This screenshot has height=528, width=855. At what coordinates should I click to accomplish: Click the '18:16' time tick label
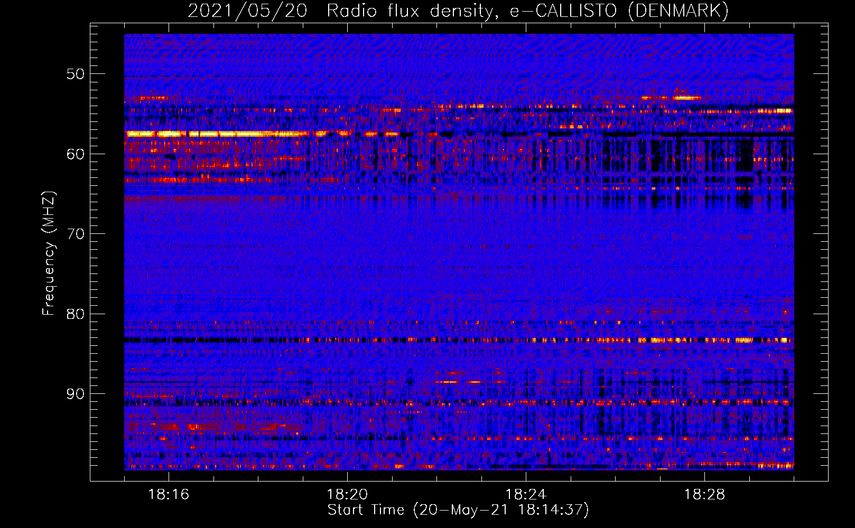(169, 495)
